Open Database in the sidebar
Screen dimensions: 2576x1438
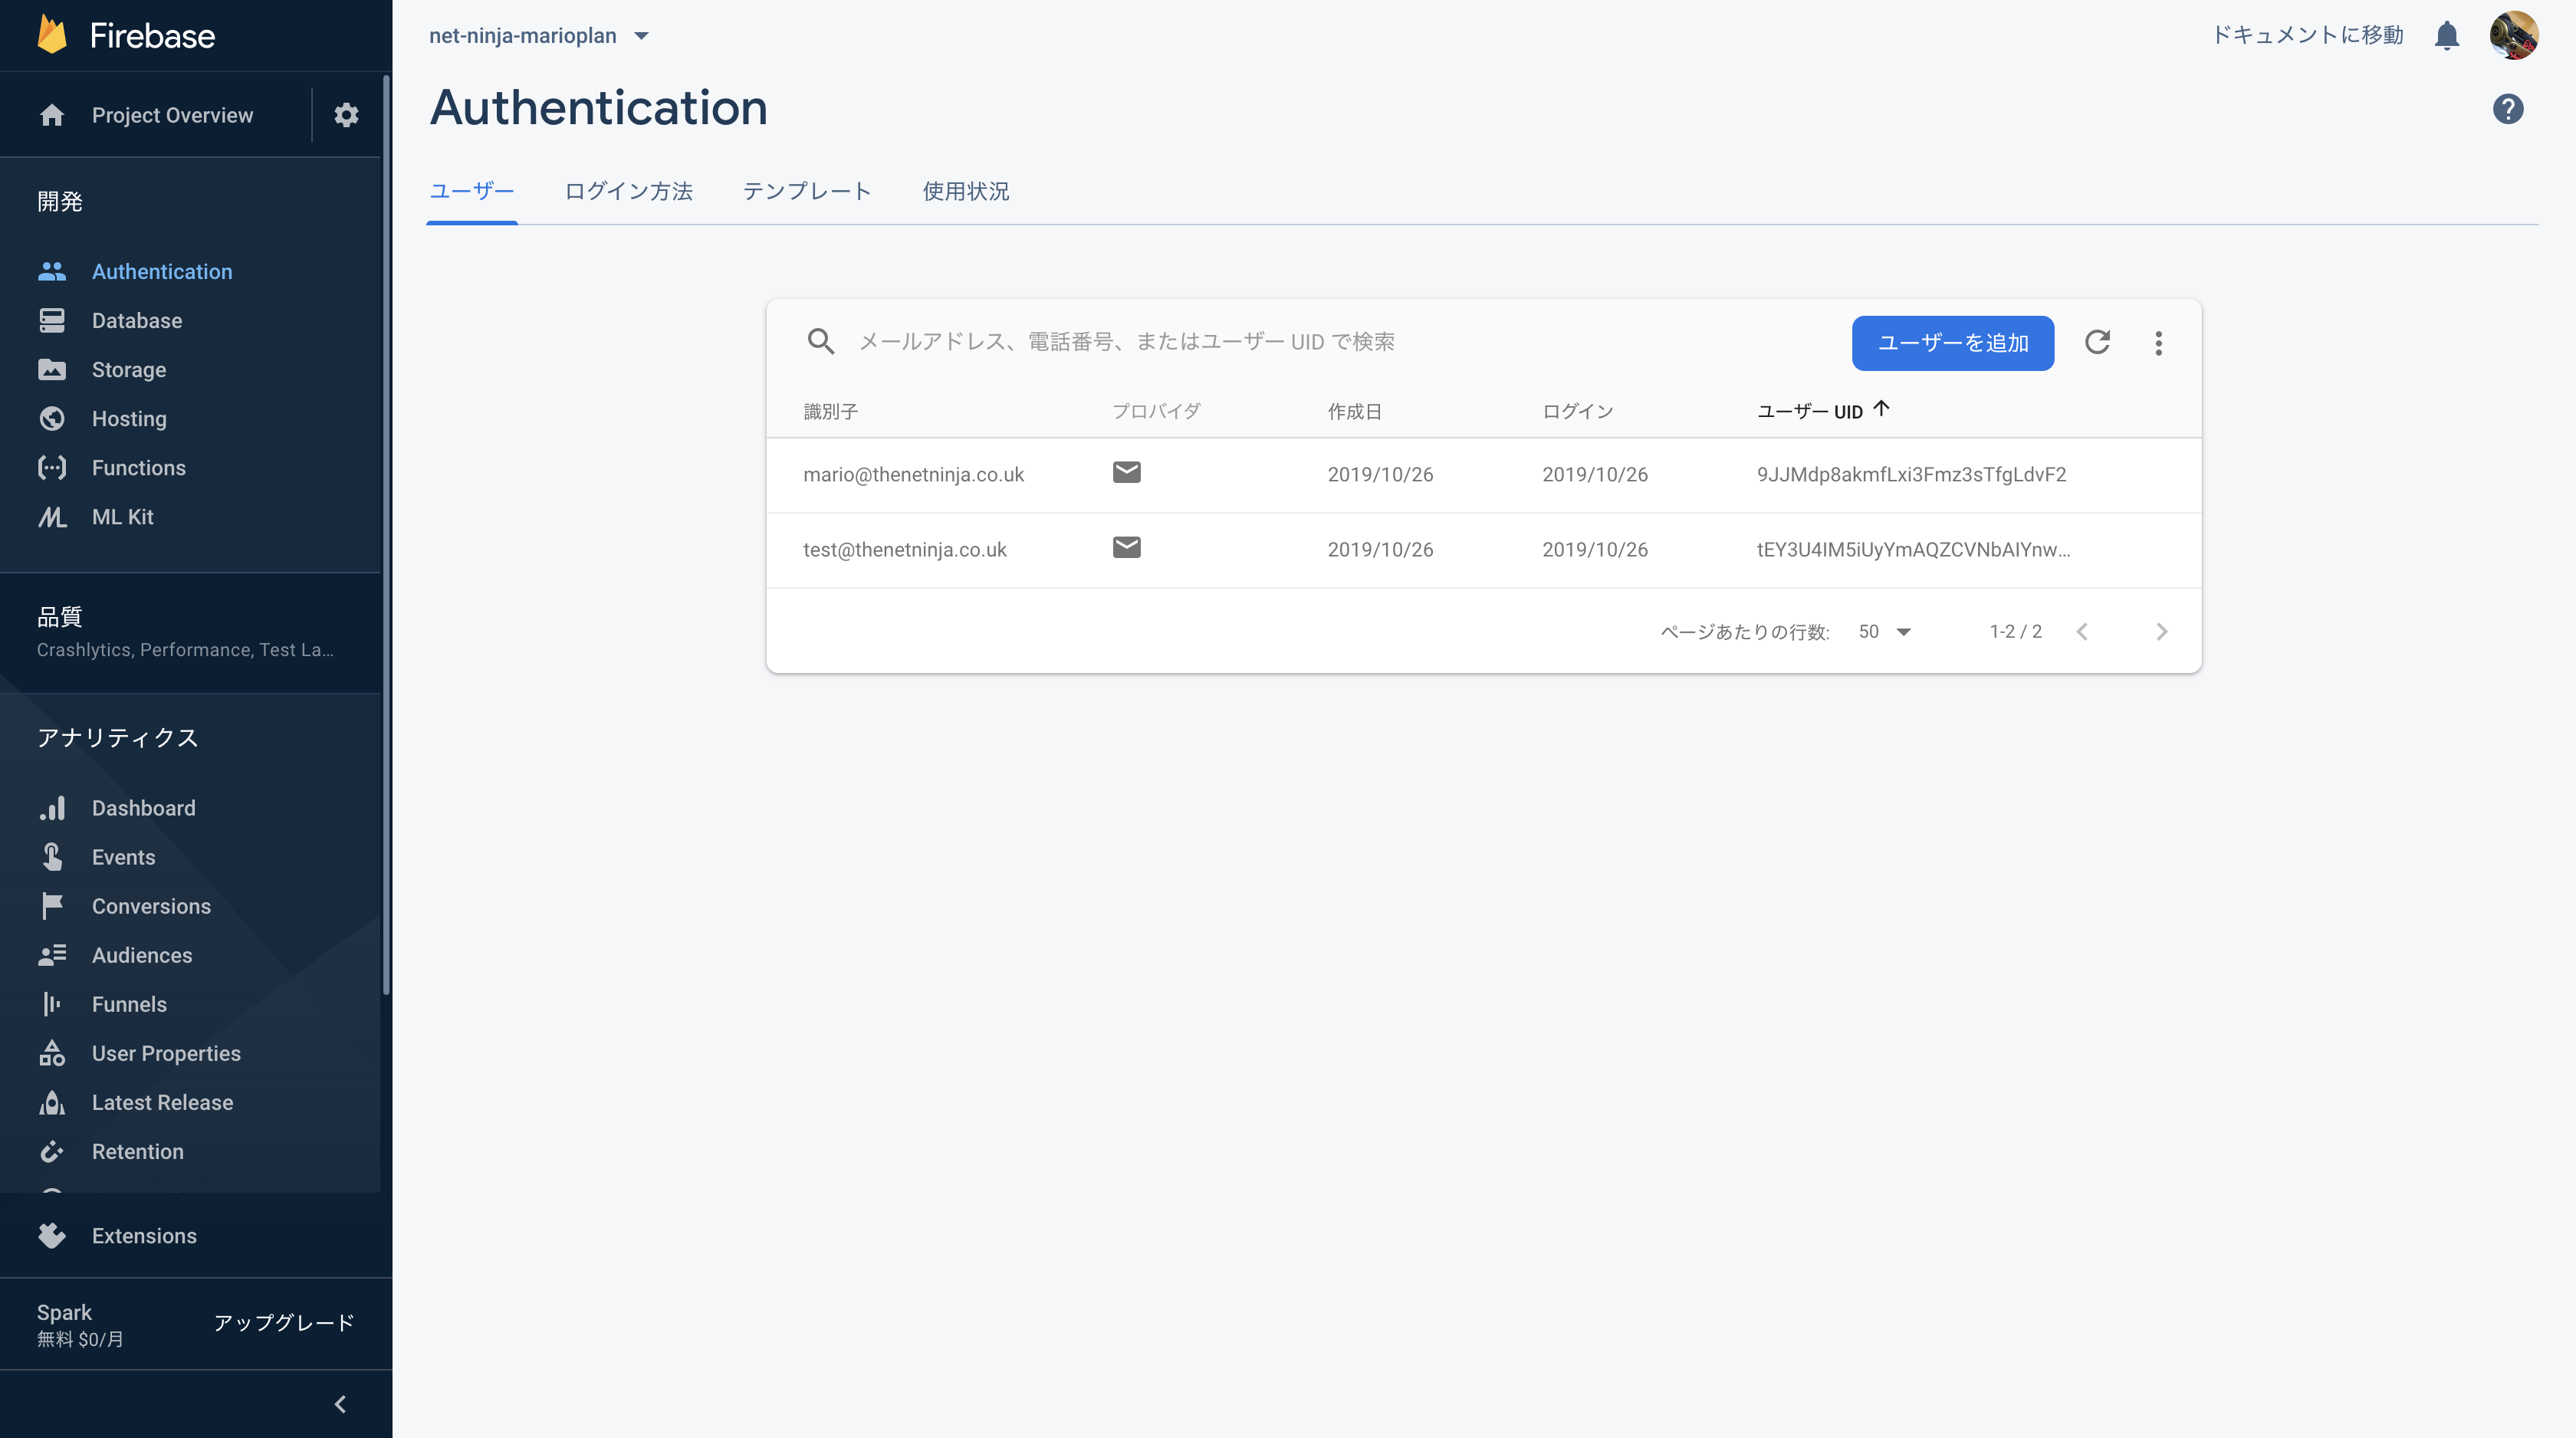coord(137,320)
